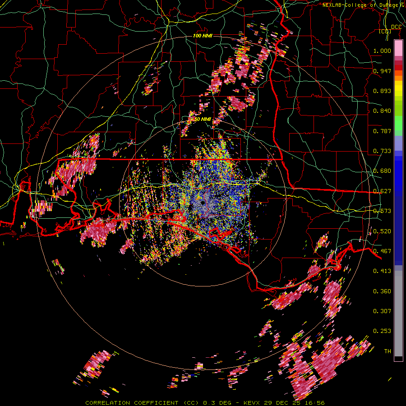The width and height of the screenshot is (406, 406).
Task: Select the 0.893 legend value
Action: (x=382, y=91)
